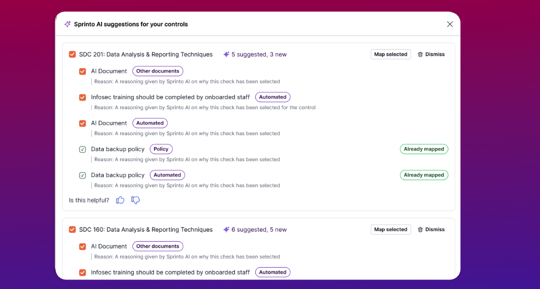The image size is (540, 289).
Task: Toggle the Infosec training checkbox under SDC 201
Action: (83, 97)
